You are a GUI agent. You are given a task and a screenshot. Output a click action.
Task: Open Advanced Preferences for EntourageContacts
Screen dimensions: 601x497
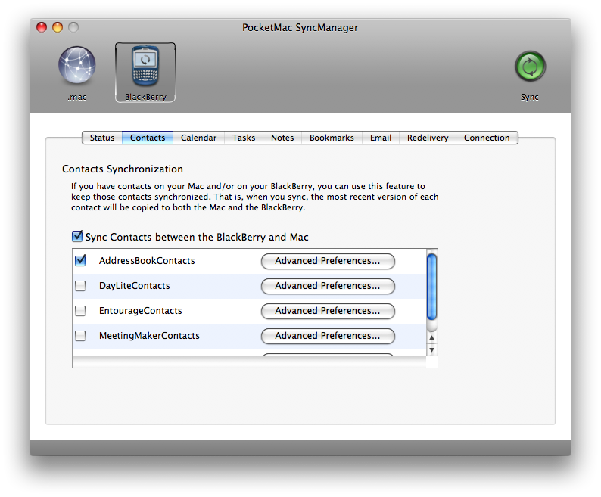[328, 311]
